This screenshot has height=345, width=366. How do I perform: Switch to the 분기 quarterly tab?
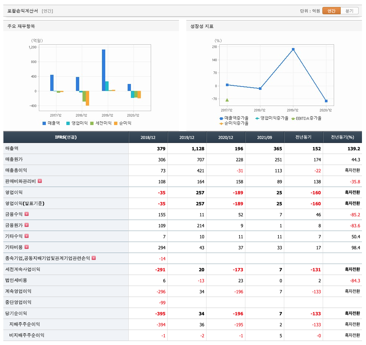[x=349, y=11]
